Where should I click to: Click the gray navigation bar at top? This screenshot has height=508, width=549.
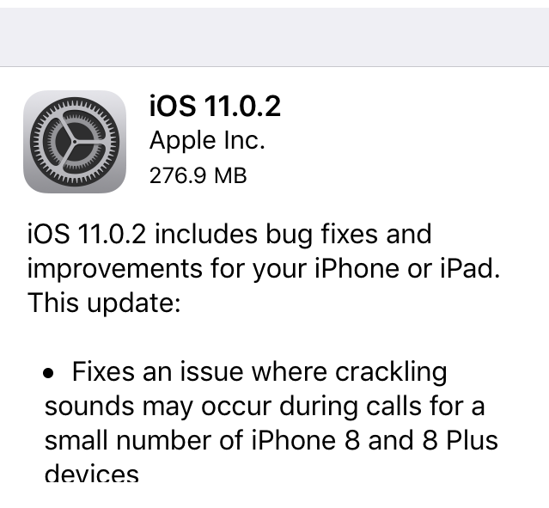275,37
